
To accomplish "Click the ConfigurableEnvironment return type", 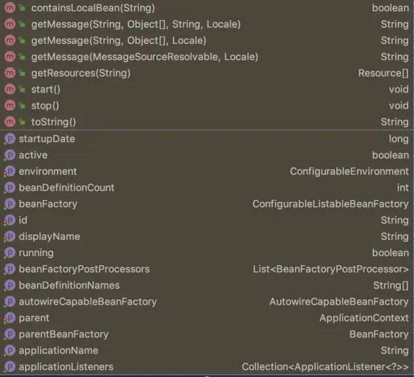I will pos(349,171).
